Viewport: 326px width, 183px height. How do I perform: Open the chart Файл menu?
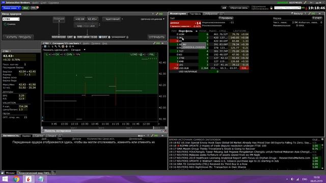(x=86, y=43)
